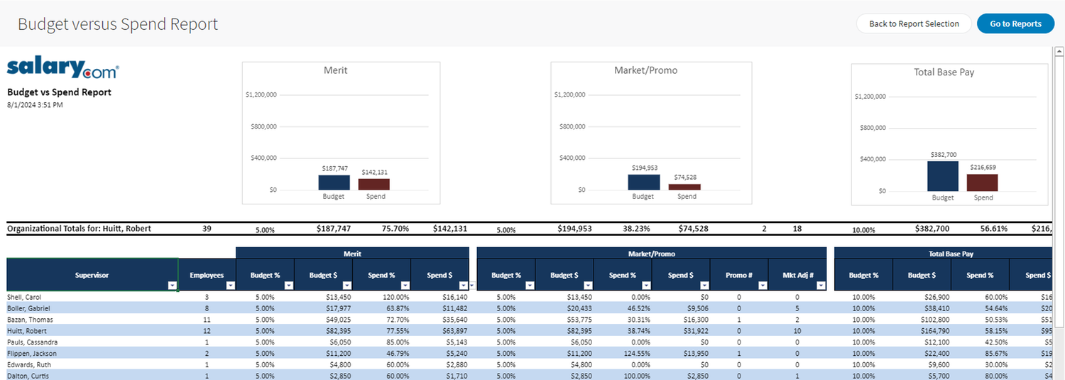Image resolution: width=1065 pixels, height=380 pixels.
Task: Click the vertical scrollbar up arrow
Action: [1059, 52]
